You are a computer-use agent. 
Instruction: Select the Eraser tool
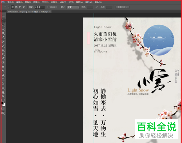click(x=3, y=58)
